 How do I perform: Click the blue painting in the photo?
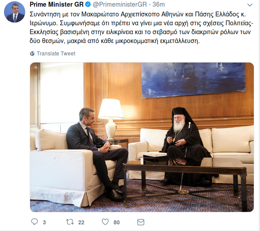click(x=193, y=80)
